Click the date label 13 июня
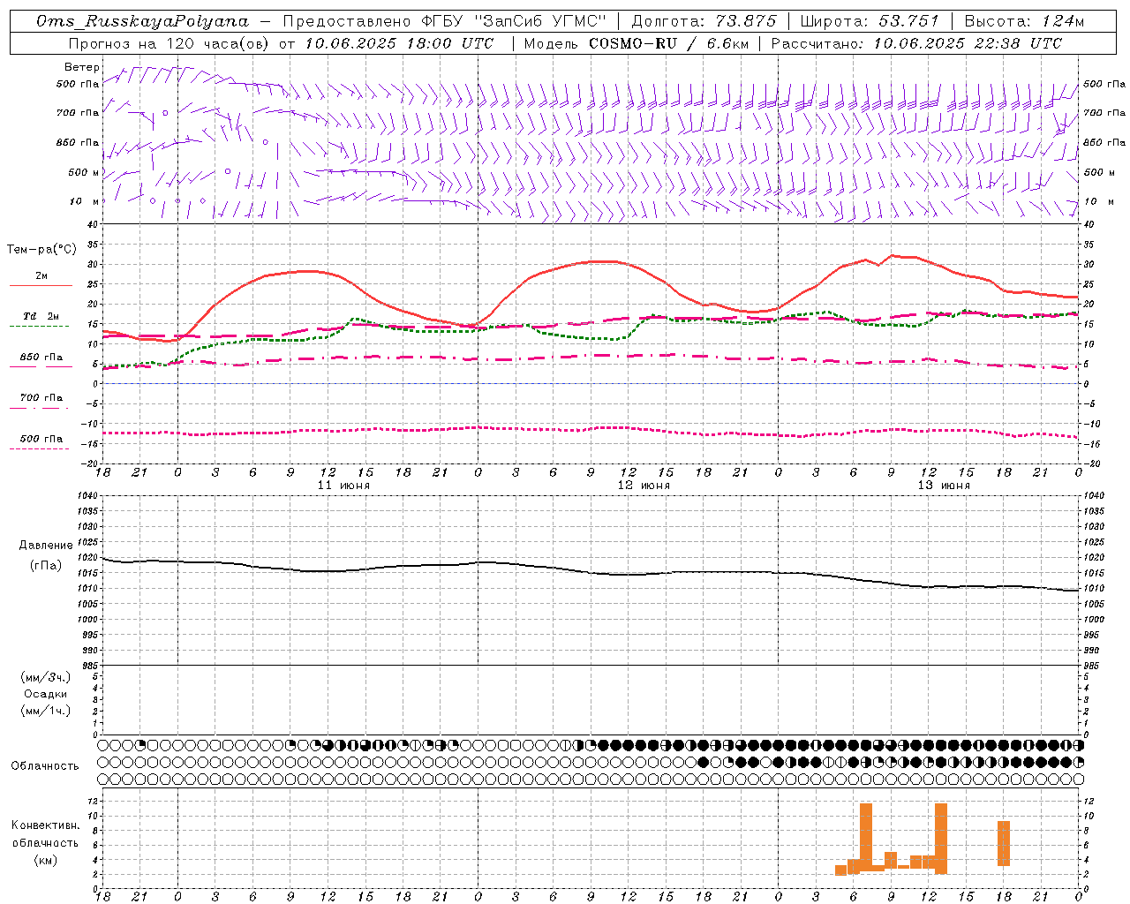This screenshot has width=1130, height=904. [x=944, y=486]
